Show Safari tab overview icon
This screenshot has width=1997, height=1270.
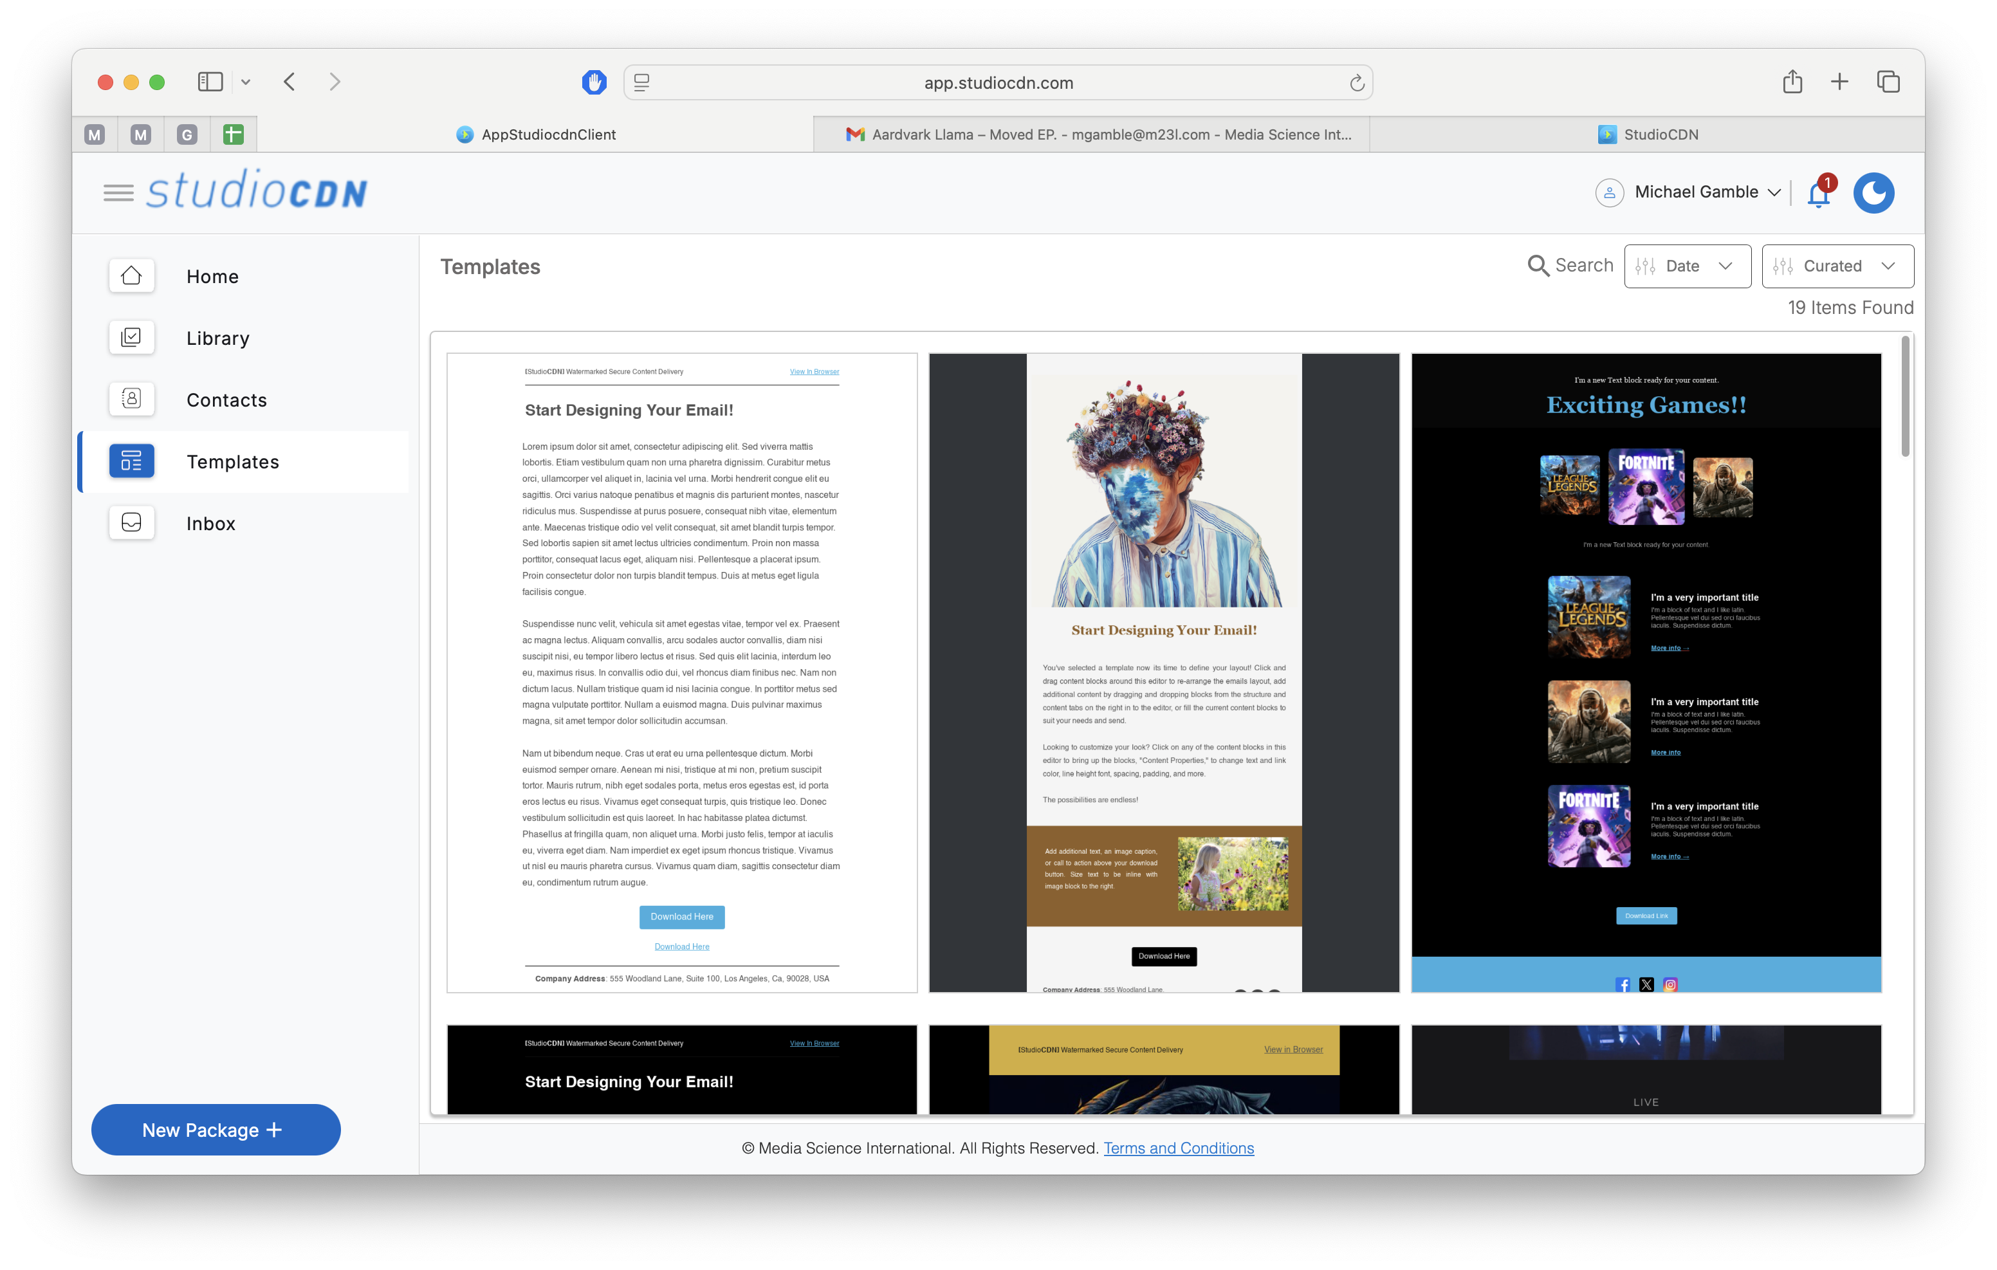point(1888,81)
